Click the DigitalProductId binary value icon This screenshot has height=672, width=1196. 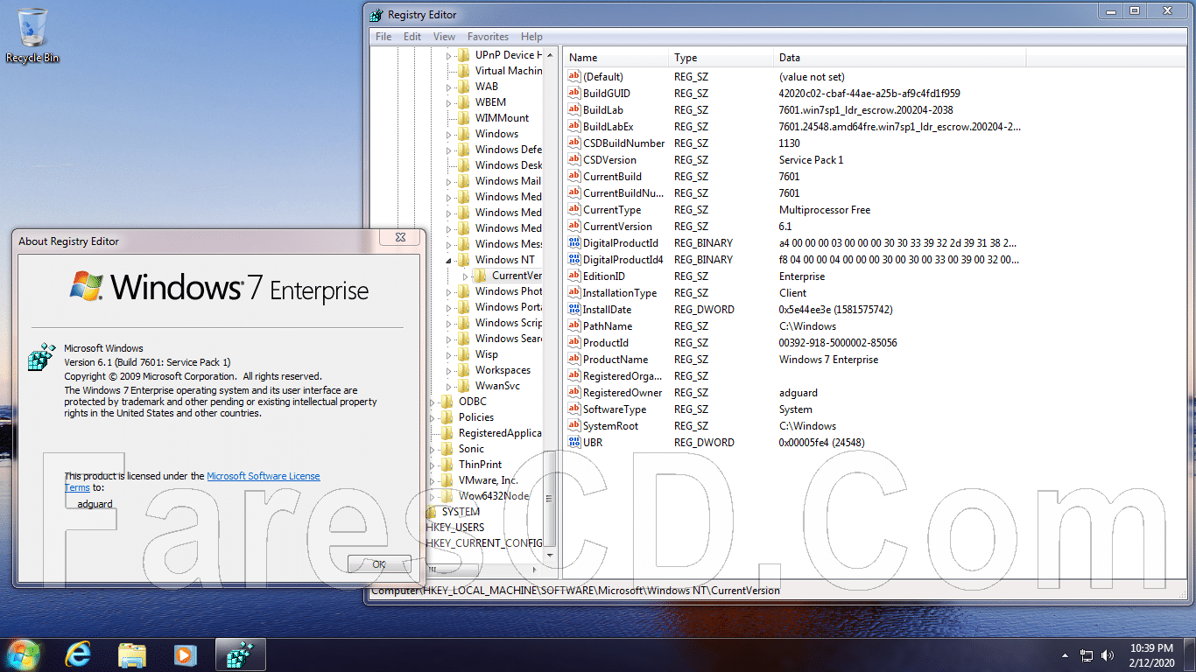(x=574, y=243)
